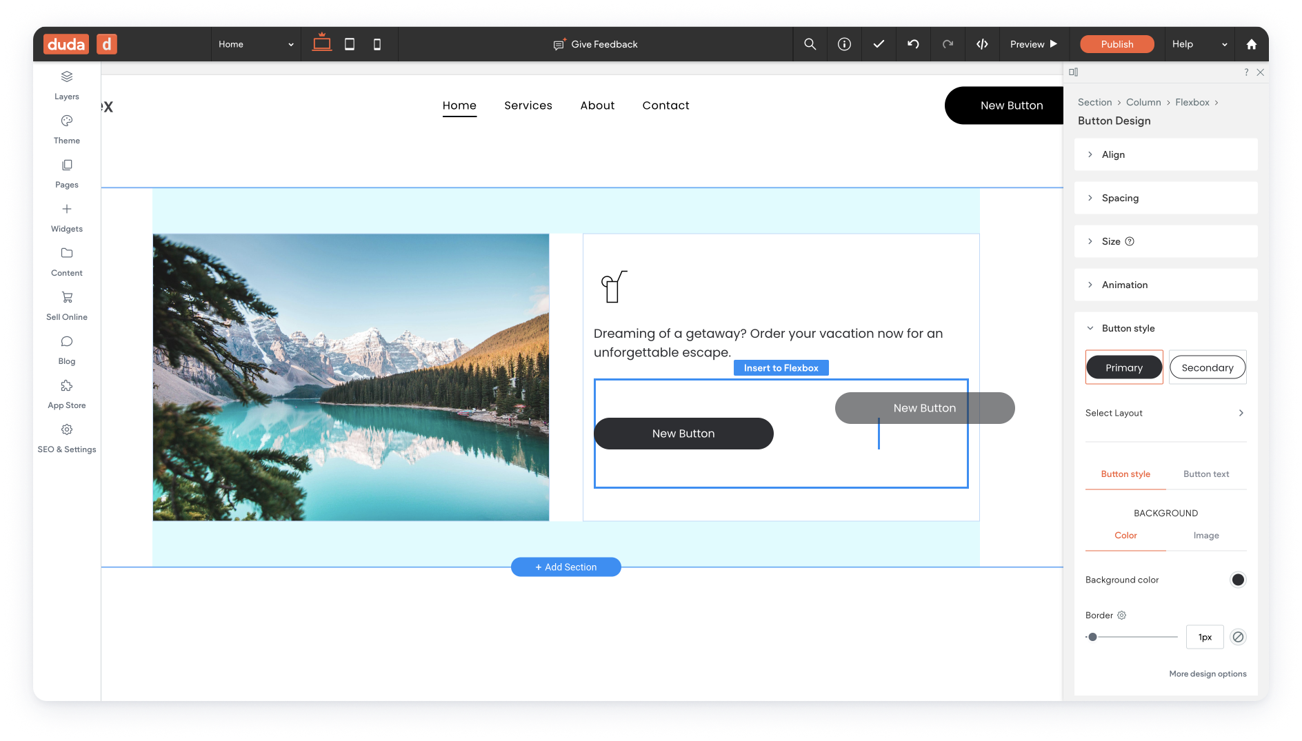Screen dimensions: 1302x741
Task: Redo the last action
Action: pos(948,44)
